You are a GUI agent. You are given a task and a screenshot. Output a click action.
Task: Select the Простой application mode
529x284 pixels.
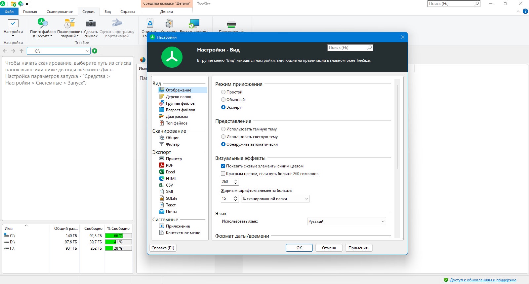coord(232,92)
